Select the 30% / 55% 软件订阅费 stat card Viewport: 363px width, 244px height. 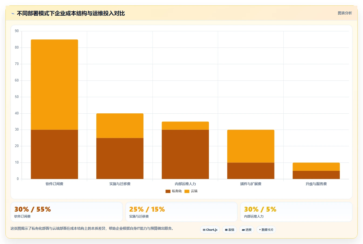point(67,212)
